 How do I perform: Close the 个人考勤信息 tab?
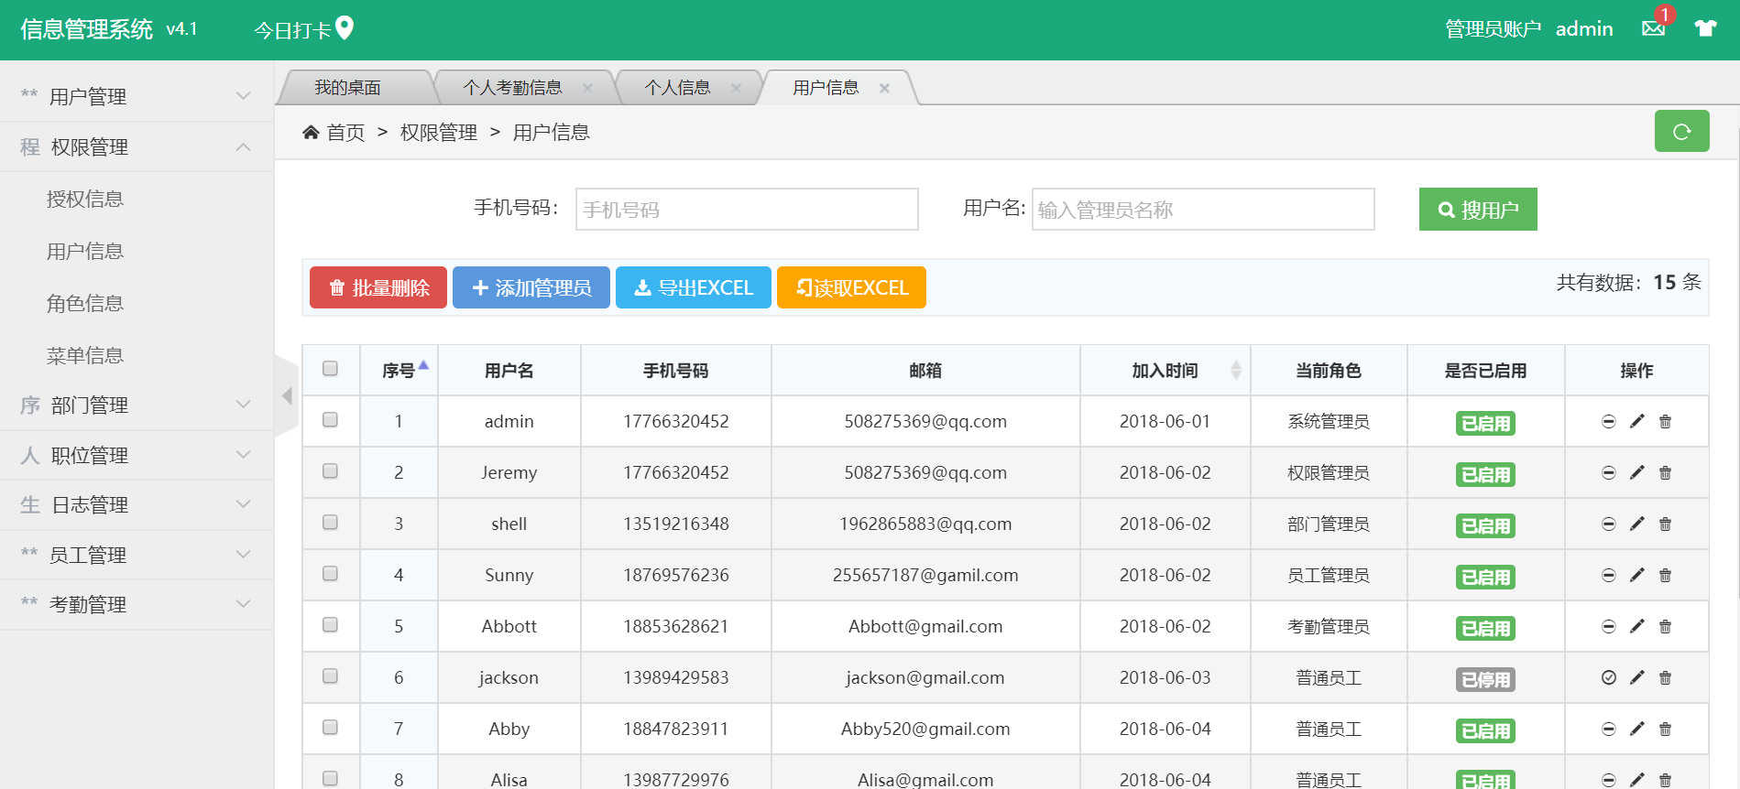click(587, 88)
